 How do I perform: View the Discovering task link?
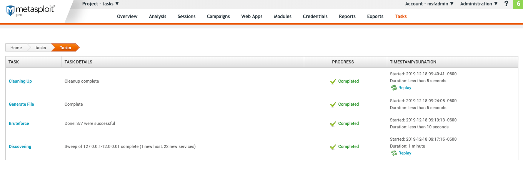pyautogui.click(x=20, y=147)
